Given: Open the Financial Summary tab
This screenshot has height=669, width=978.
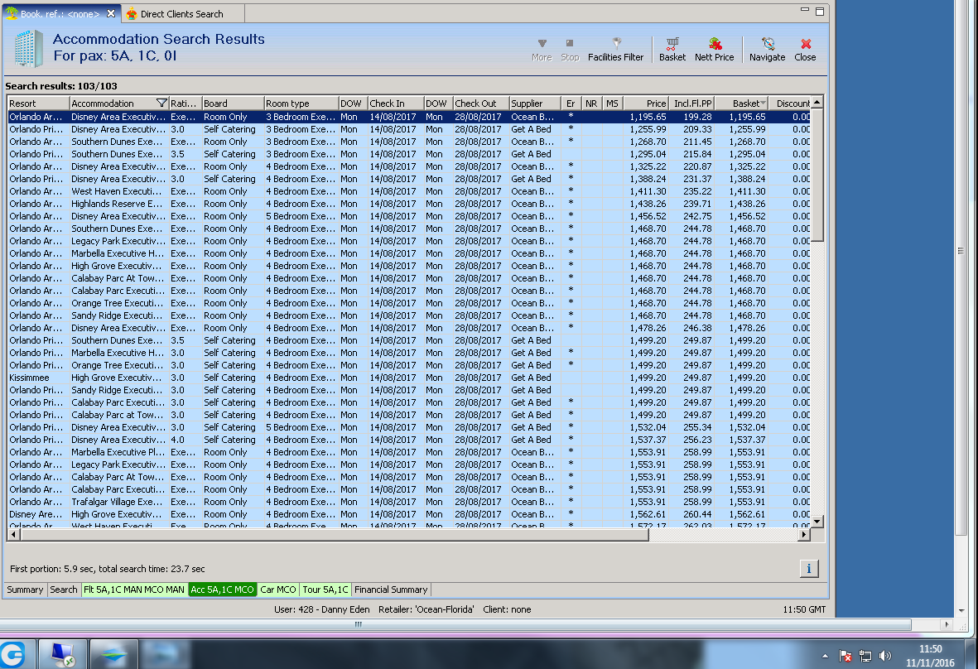Looking at the screenshot, I should 391,590.
